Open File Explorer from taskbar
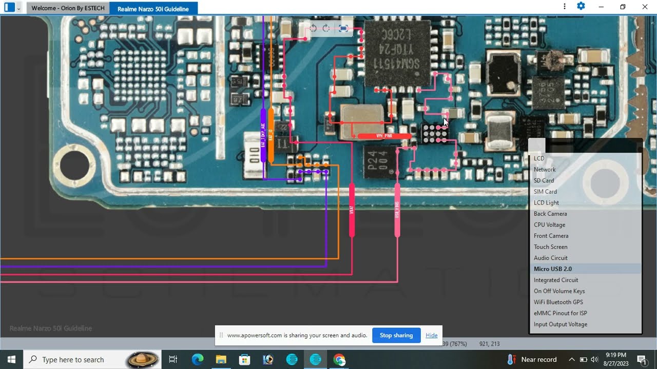Viewport: 657px width, 369px height. 221,359
